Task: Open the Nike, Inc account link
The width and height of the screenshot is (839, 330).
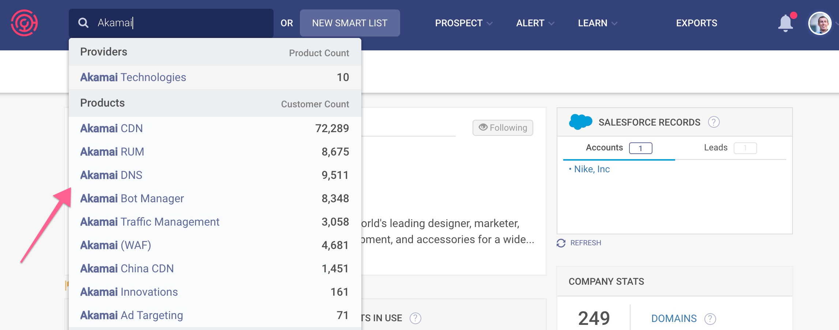Action: click(x=592, y=169)
